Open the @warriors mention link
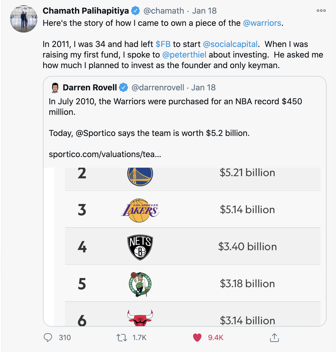336x352 pixels. (262, 23)
